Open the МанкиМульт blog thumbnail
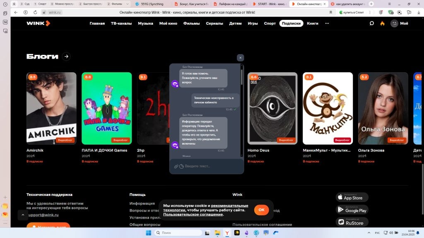This screenshot has width=424, height=238. pyautogui.click(x=328, y=108)
